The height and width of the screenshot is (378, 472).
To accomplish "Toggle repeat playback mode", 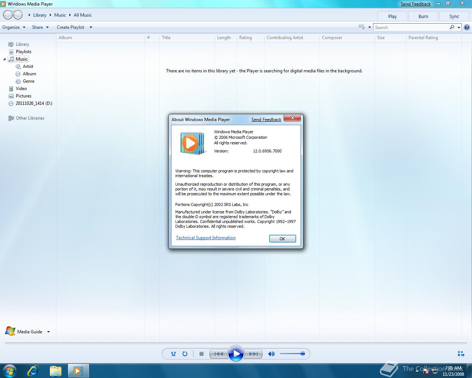I will pos(185,354).
